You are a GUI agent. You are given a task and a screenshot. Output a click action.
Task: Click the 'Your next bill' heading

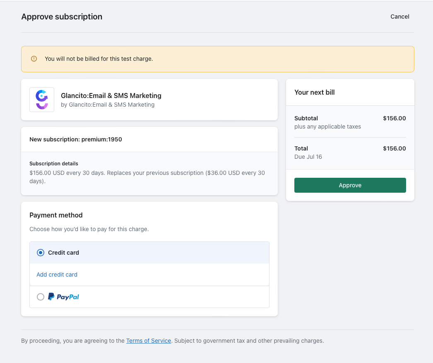click(315, 93)
